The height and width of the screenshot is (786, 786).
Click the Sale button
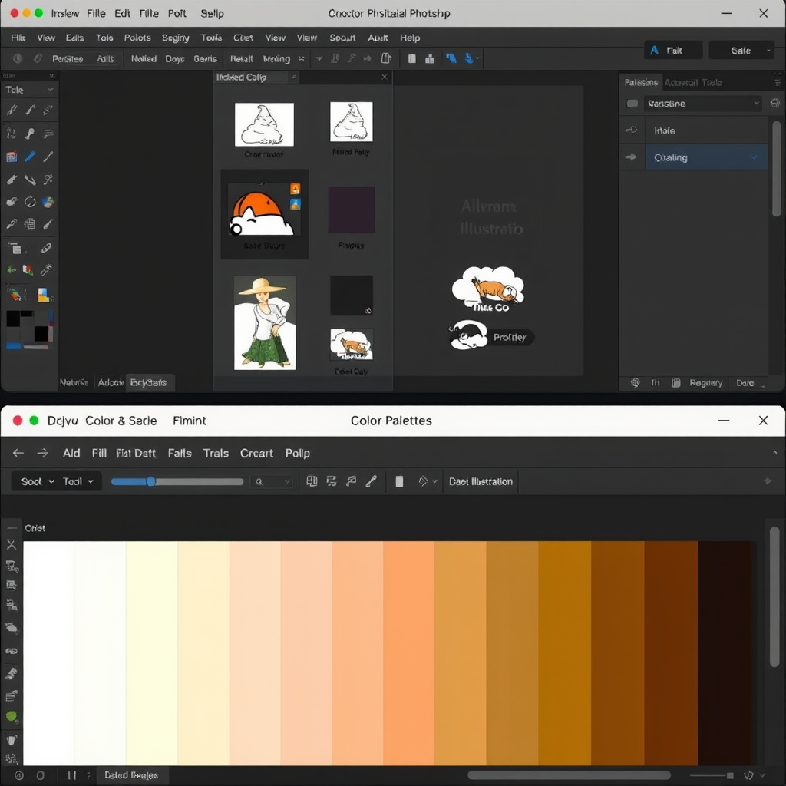coord(741,50)
